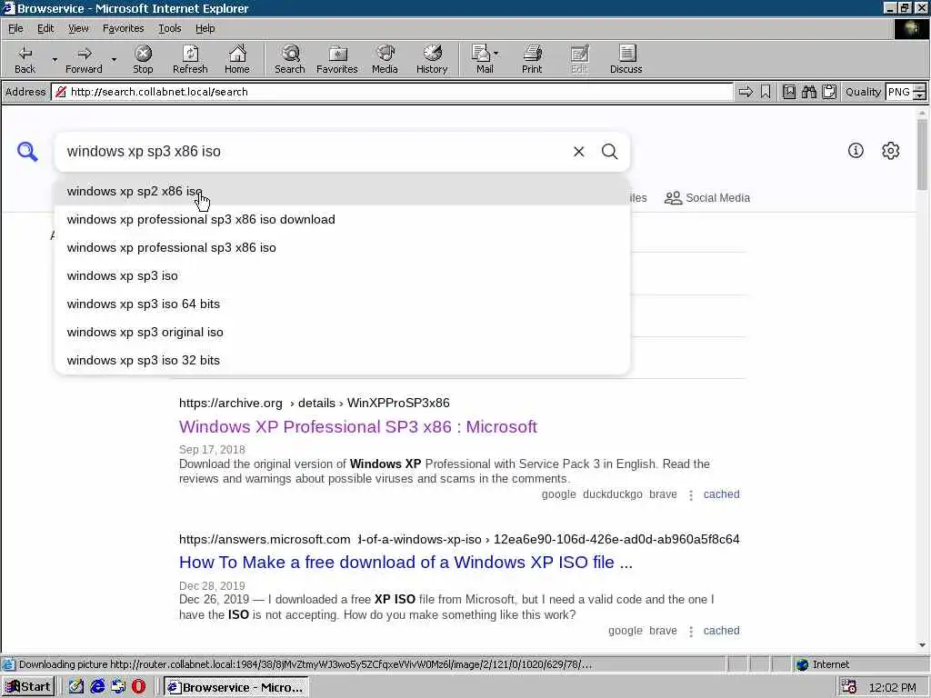Click the Forward toolbar button
Screen dimensions: 931x698
pos(84,60)
